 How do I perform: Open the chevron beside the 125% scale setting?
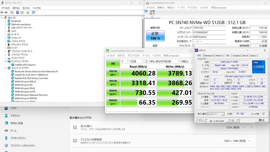click(252, 127)
